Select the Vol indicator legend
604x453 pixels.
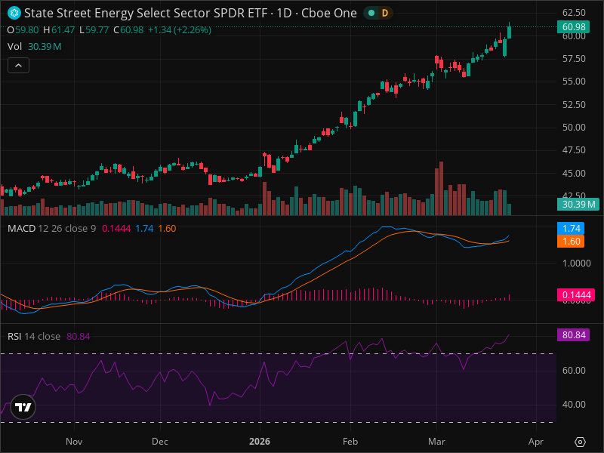click(x=14, y=47)
